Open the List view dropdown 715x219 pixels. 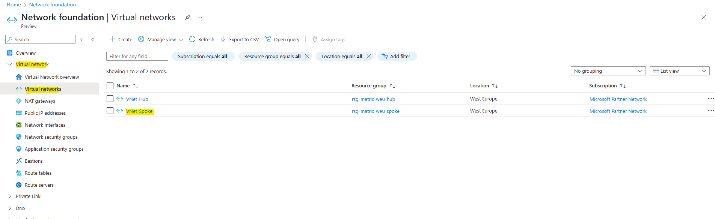click(680, 71)
